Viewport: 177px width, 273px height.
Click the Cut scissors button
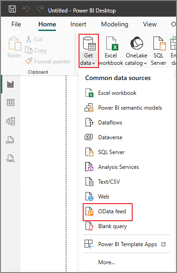pos(34,39)
